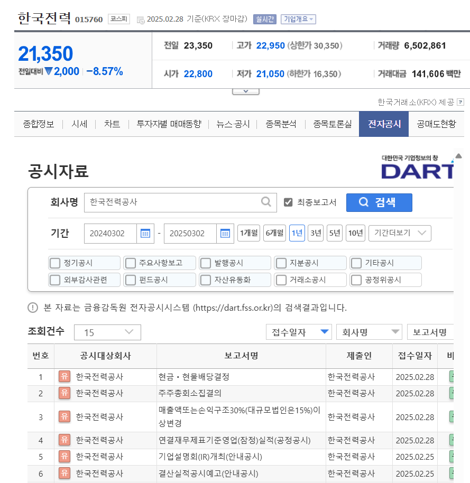Check the 기타공시 filter
The height and width of the screenshot is (483, 470).
356,263
